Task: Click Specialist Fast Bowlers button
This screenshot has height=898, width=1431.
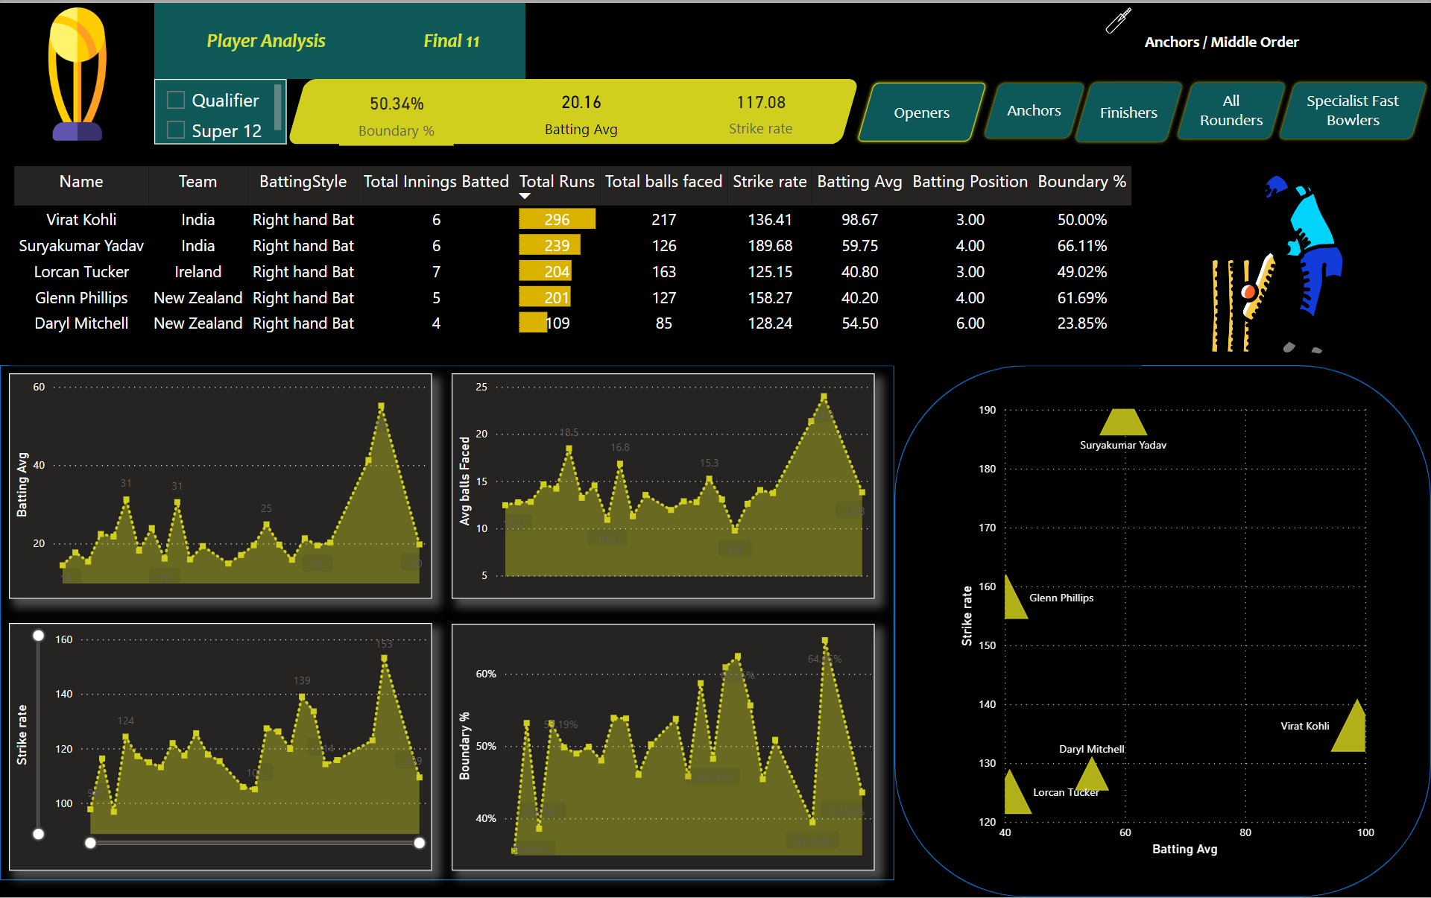Action: 1352,110
